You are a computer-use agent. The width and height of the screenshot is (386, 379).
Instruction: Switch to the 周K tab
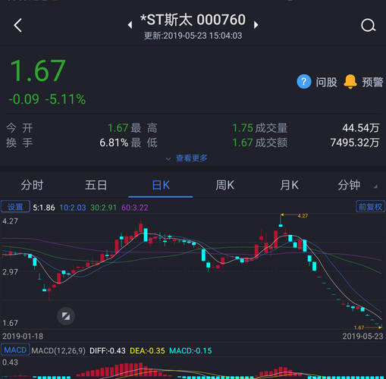pyautogui.click(x=224, y=185)
